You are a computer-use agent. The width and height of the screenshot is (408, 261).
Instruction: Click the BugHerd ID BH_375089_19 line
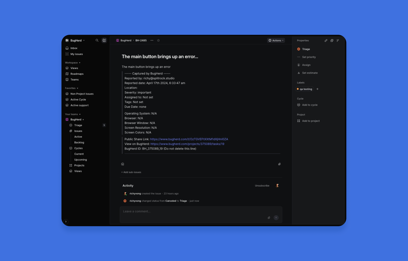[x=160, y=149]
